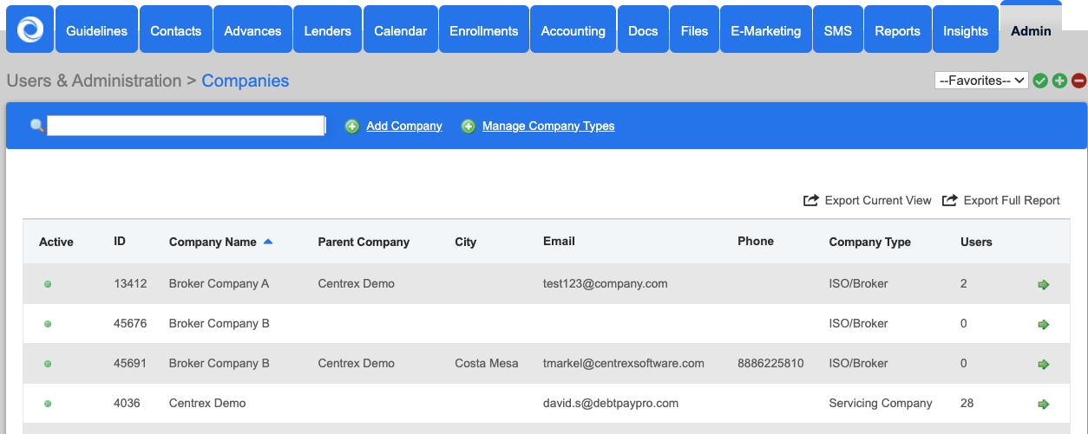Click the plus icon beside Add Company
Screen dimensions: 1088x434
[352, 126]
